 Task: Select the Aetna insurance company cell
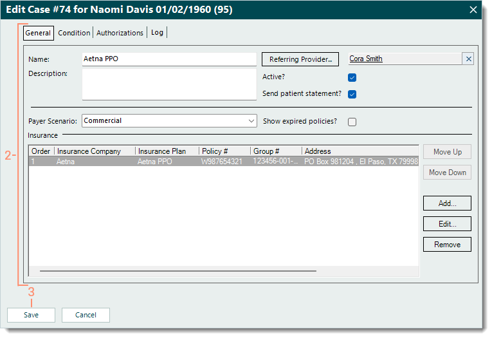coord(66,162)
